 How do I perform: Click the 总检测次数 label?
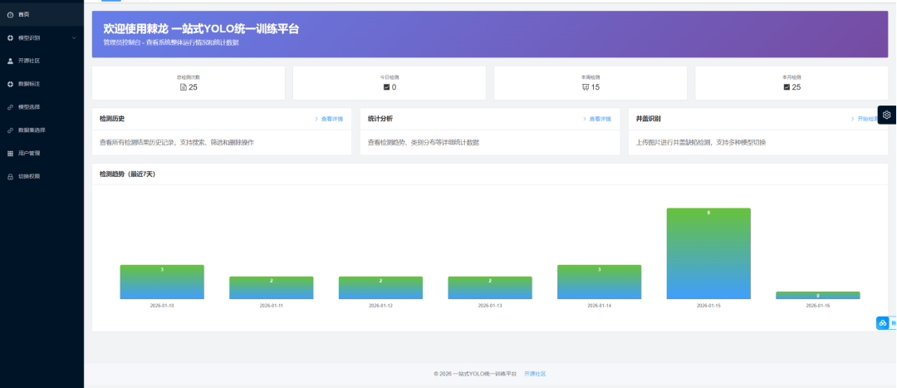tap(189, 76)
